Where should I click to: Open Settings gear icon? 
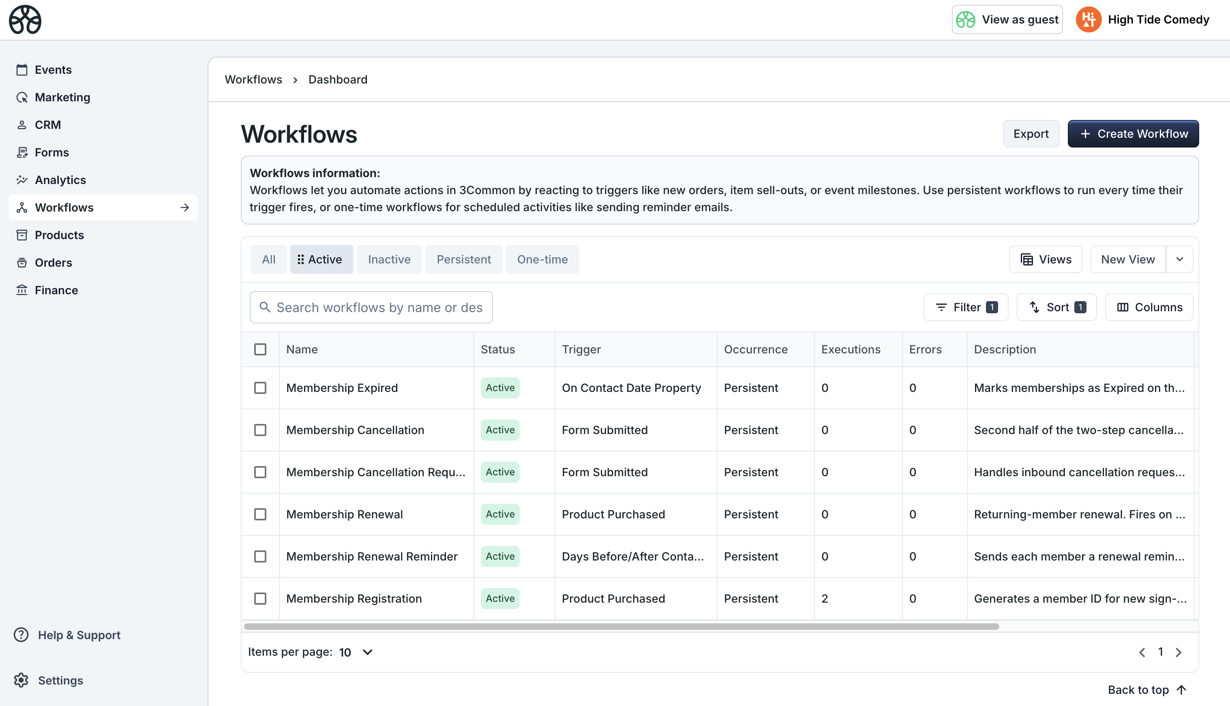click(x=21, y=680)
